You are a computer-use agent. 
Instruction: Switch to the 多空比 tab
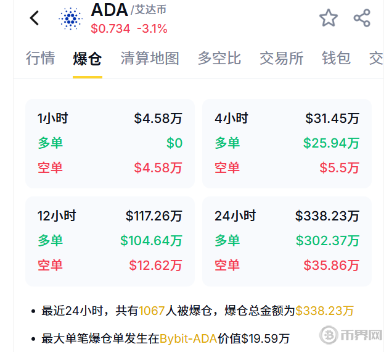[x=219, y=59]
